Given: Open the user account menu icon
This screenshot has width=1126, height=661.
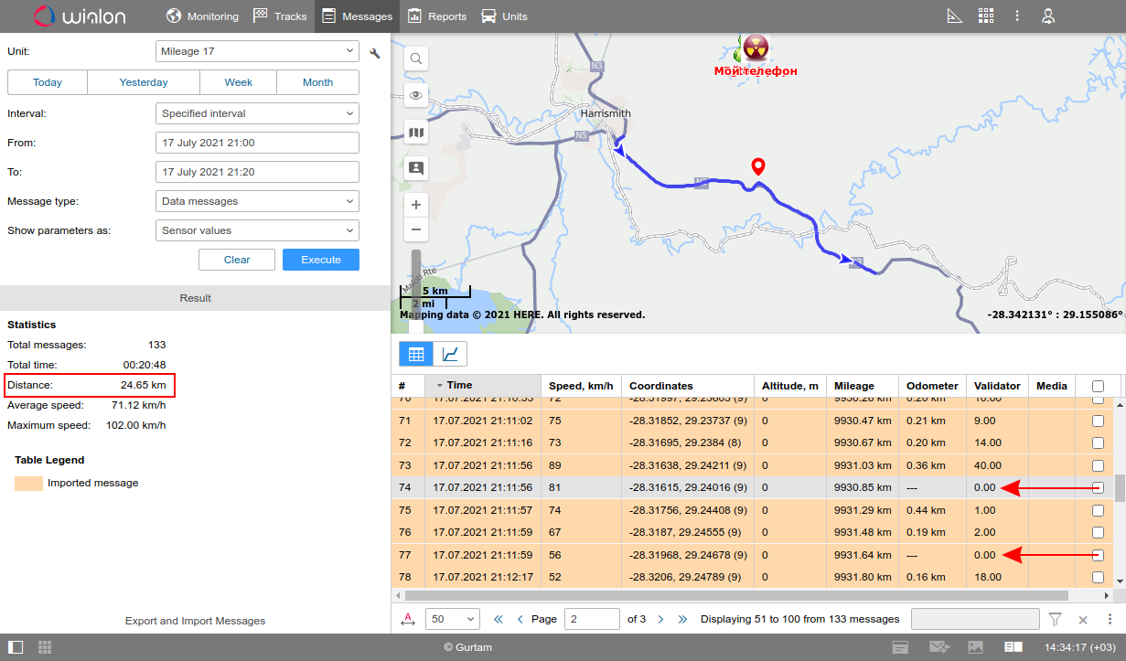Looking at the screenshot, I should pyautogui.click(x=1048, y=16).
